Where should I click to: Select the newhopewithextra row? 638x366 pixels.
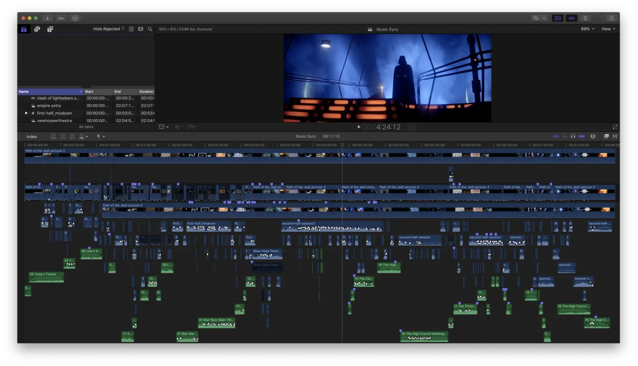click(86, 121)
